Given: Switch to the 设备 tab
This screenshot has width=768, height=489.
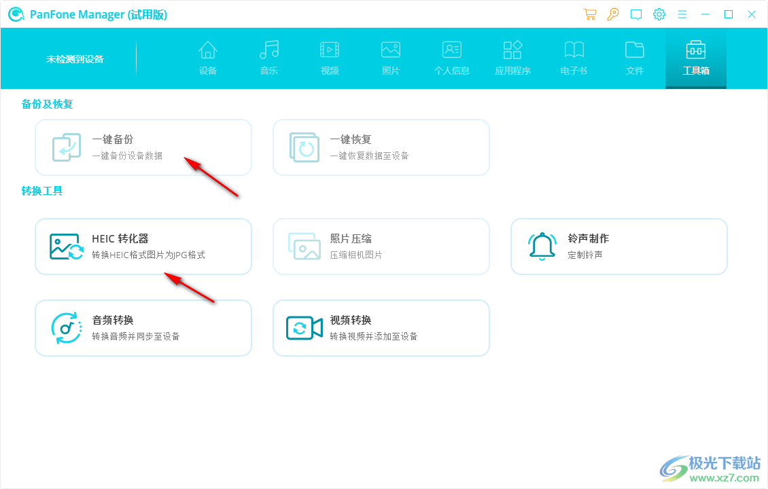Looking at the screenshot, I should [208, 58].
